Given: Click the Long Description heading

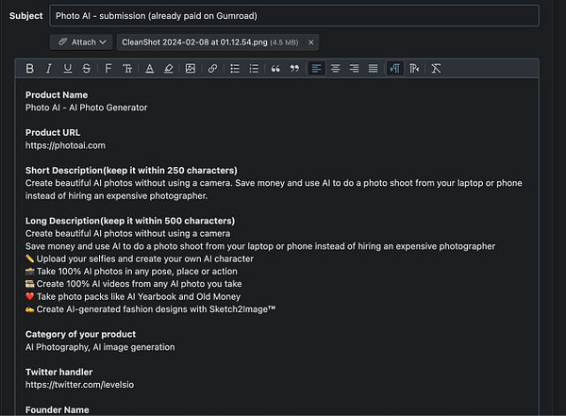Looking at the screenshot, I should coord(130,221).
